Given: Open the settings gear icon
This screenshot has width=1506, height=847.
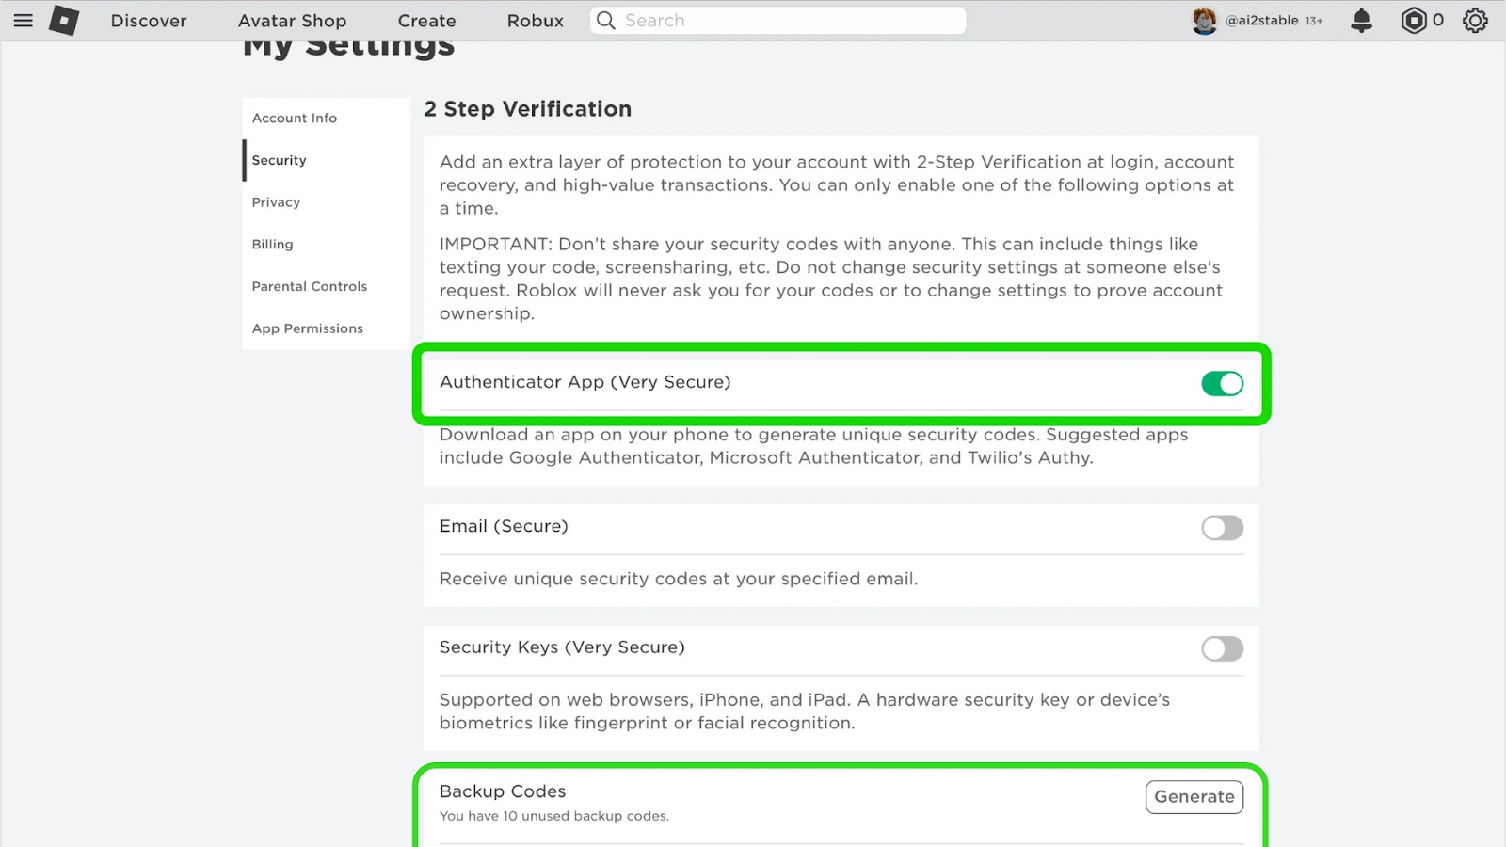Looking at the screenshot, I should (1475, 21).
